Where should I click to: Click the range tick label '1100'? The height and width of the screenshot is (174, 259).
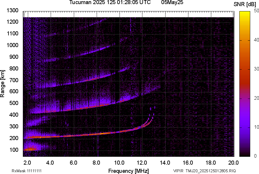tap(12, 33)
